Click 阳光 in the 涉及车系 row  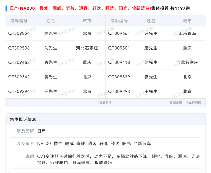(x=127, y=144)
